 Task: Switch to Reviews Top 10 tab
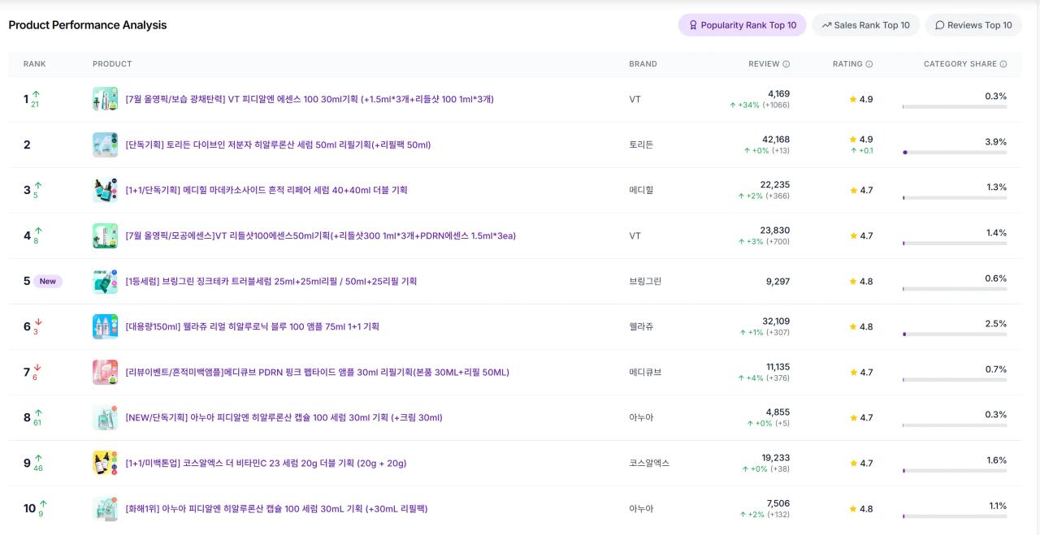(x=973, y=25)
